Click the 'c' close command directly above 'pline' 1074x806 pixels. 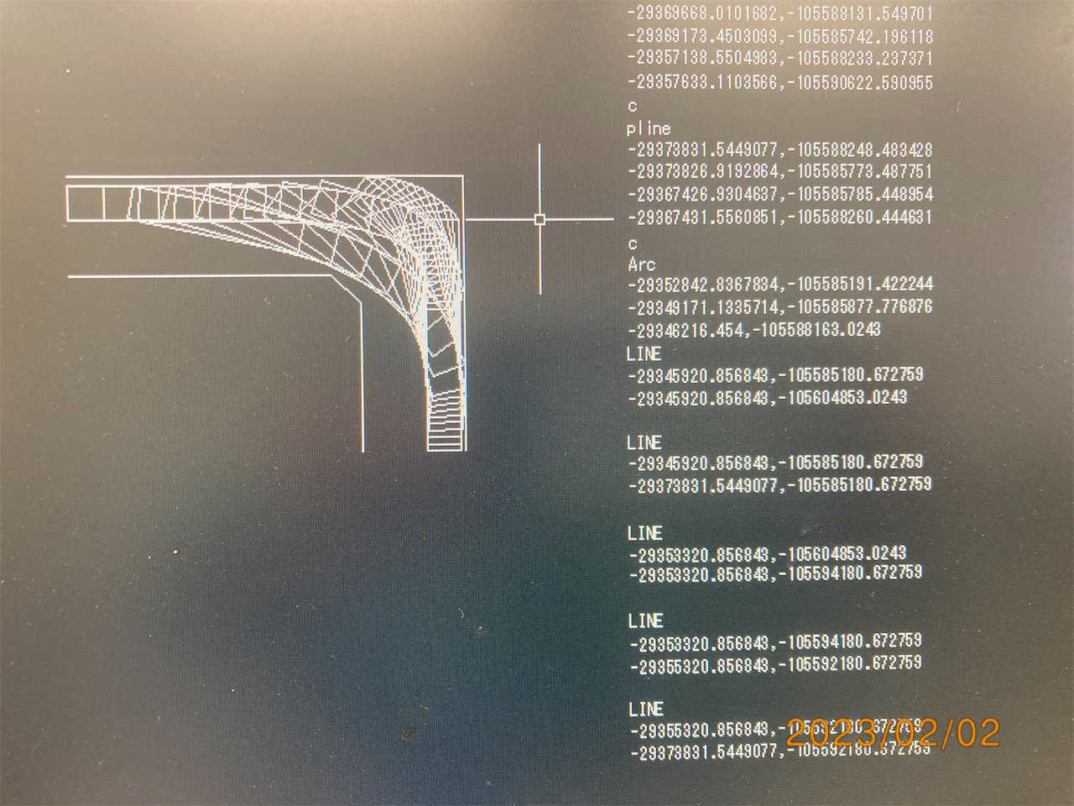click(x=633, y=106)
